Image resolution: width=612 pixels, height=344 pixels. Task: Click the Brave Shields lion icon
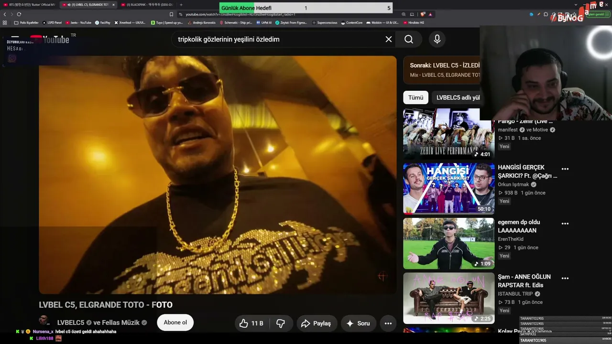(x=423, y=14)
